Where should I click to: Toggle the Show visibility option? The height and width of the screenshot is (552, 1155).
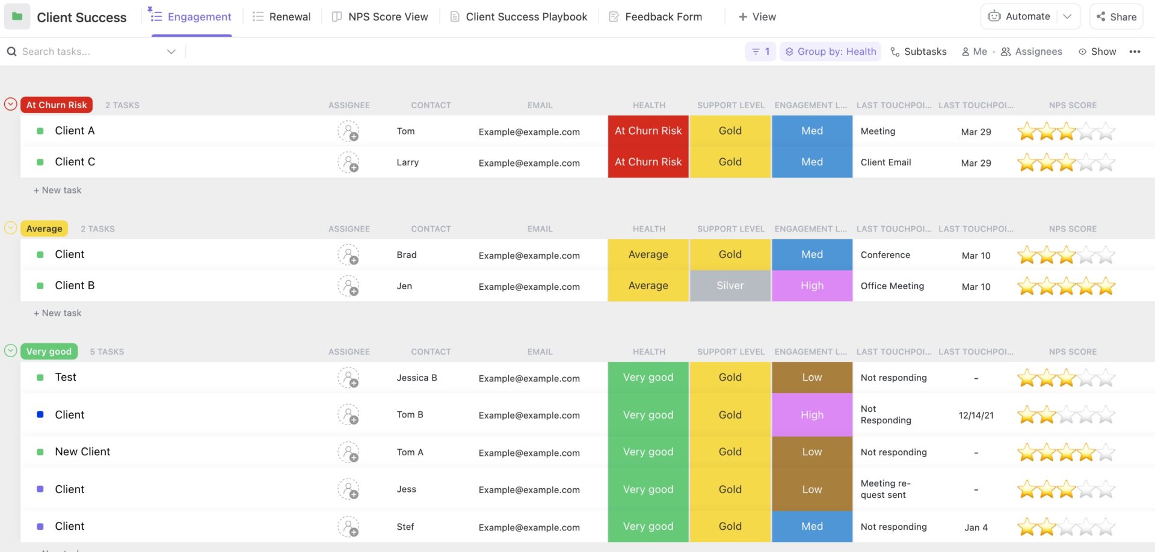click(x=1097, y=51)
